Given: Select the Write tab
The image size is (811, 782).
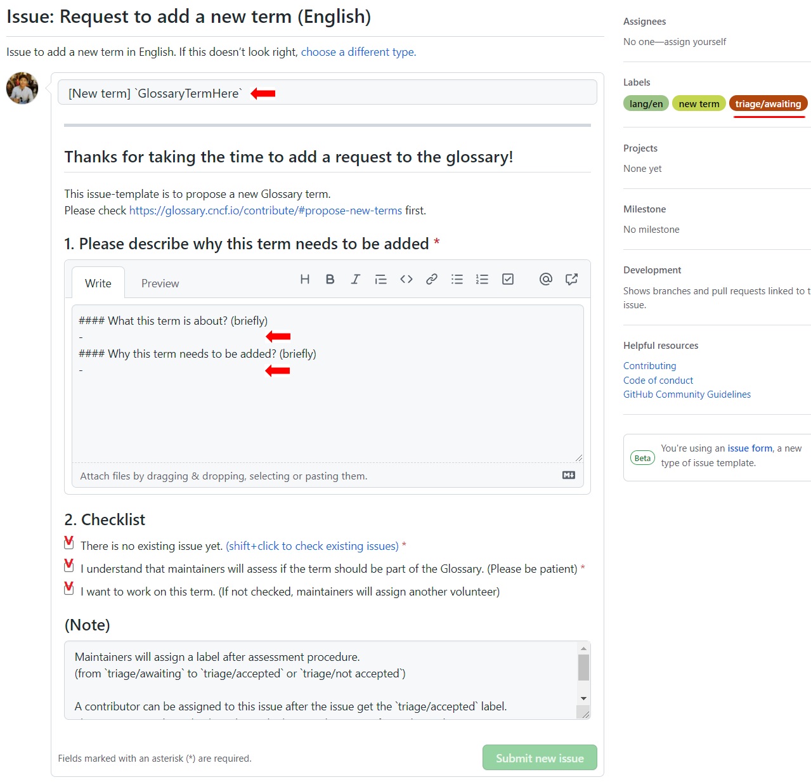Looking at the screenshot, I should tap(98, 283).
